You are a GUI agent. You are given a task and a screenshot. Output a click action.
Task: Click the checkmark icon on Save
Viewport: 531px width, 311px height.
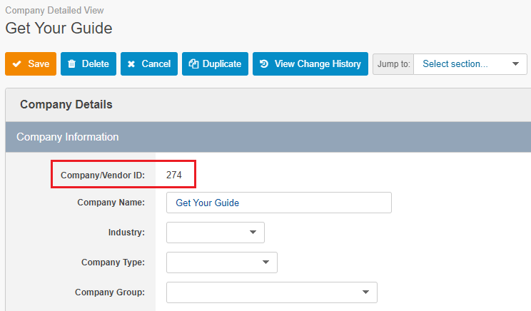[x=16, y=63]
